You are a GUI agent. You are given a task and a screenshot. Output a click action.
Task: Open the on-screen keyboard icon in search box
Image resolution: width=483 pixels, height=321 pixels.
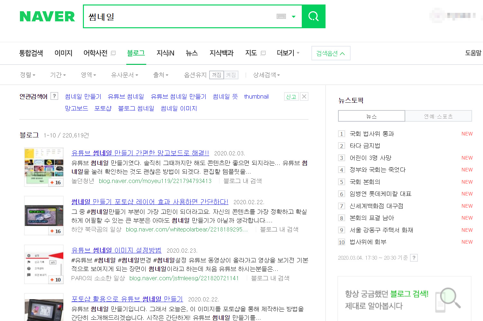pos(281,16)
